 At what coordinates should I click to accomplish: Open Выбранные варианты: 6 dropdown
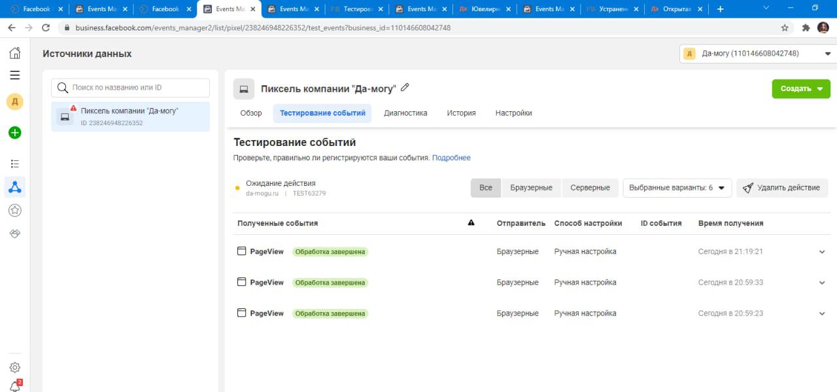click(x=677, y=188)
